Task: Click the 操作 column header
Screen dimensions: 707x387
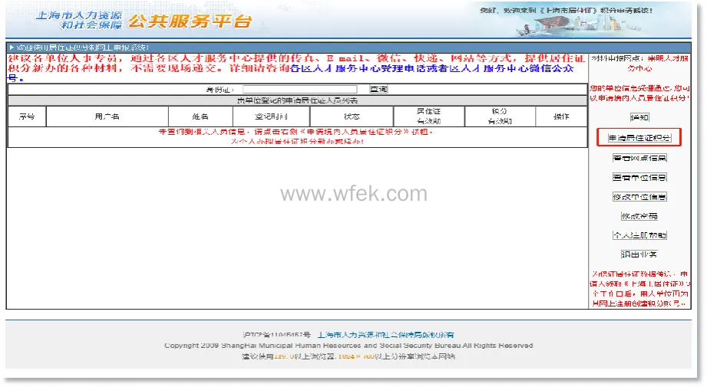Action: [561, 116]
